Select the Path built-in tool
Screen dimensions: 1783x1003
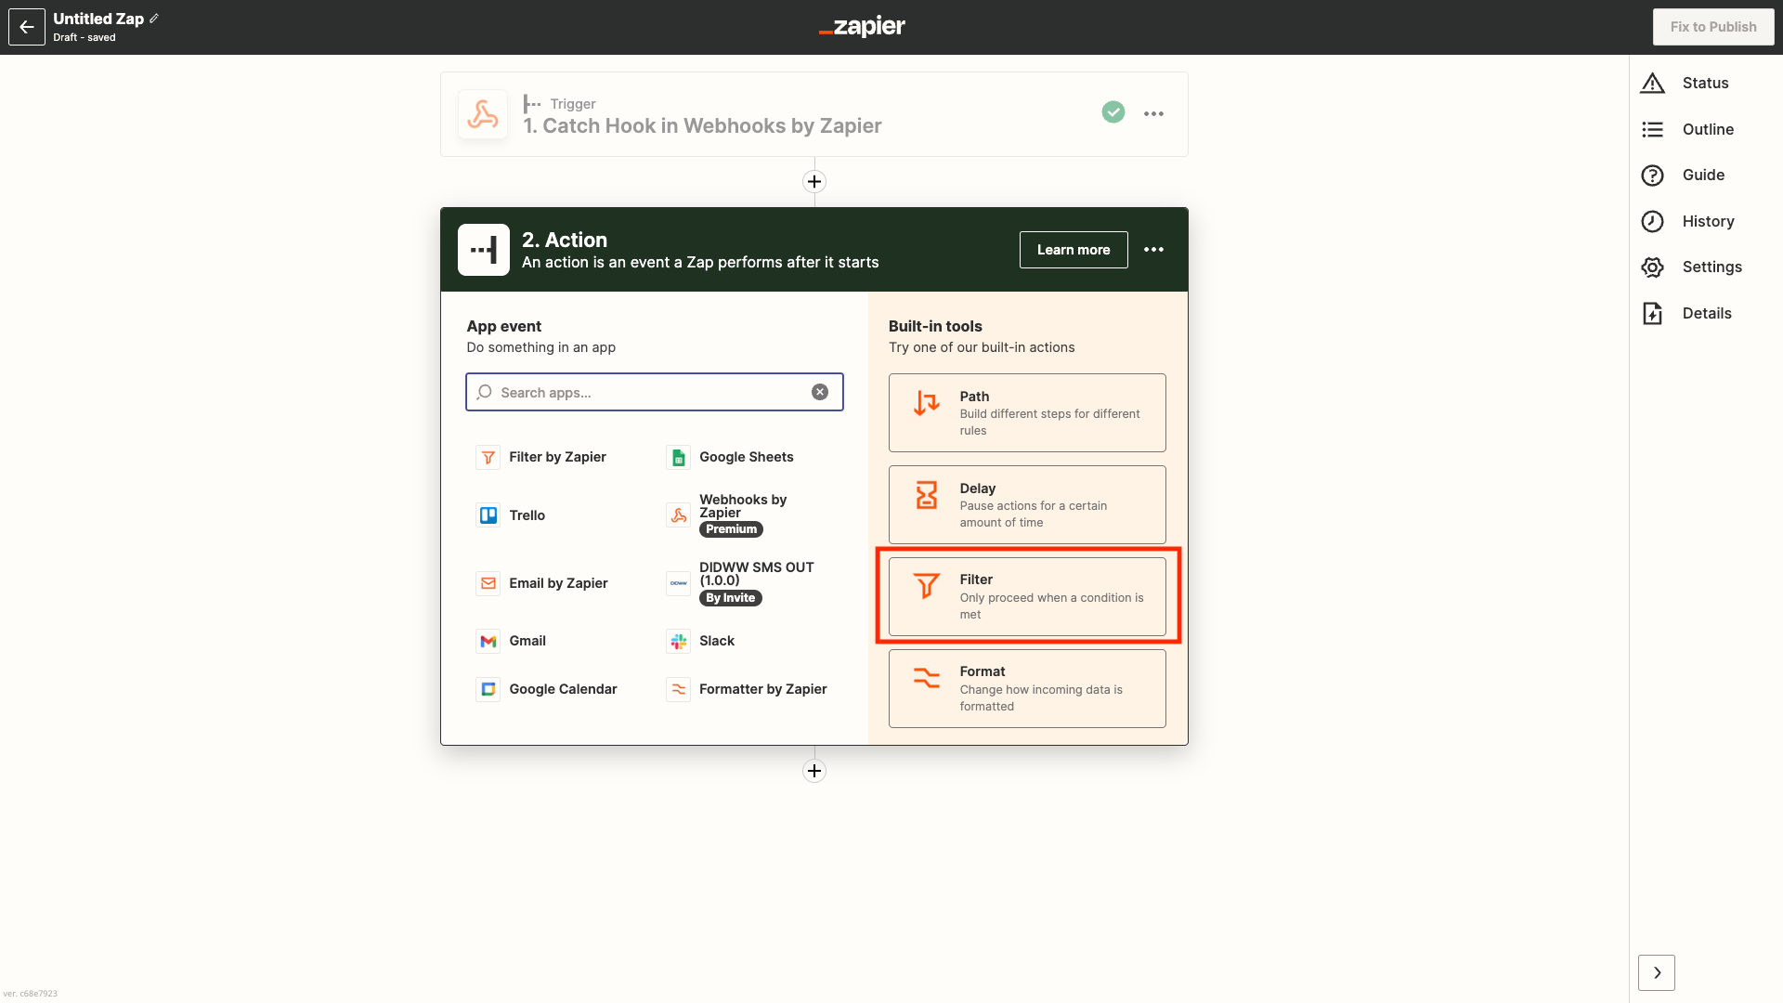(1027, 412)
